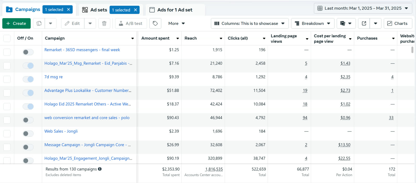The image size is (416, 183).
Task: Clear the Ad sets selection with its X
Action: click(x=135, y=10)
